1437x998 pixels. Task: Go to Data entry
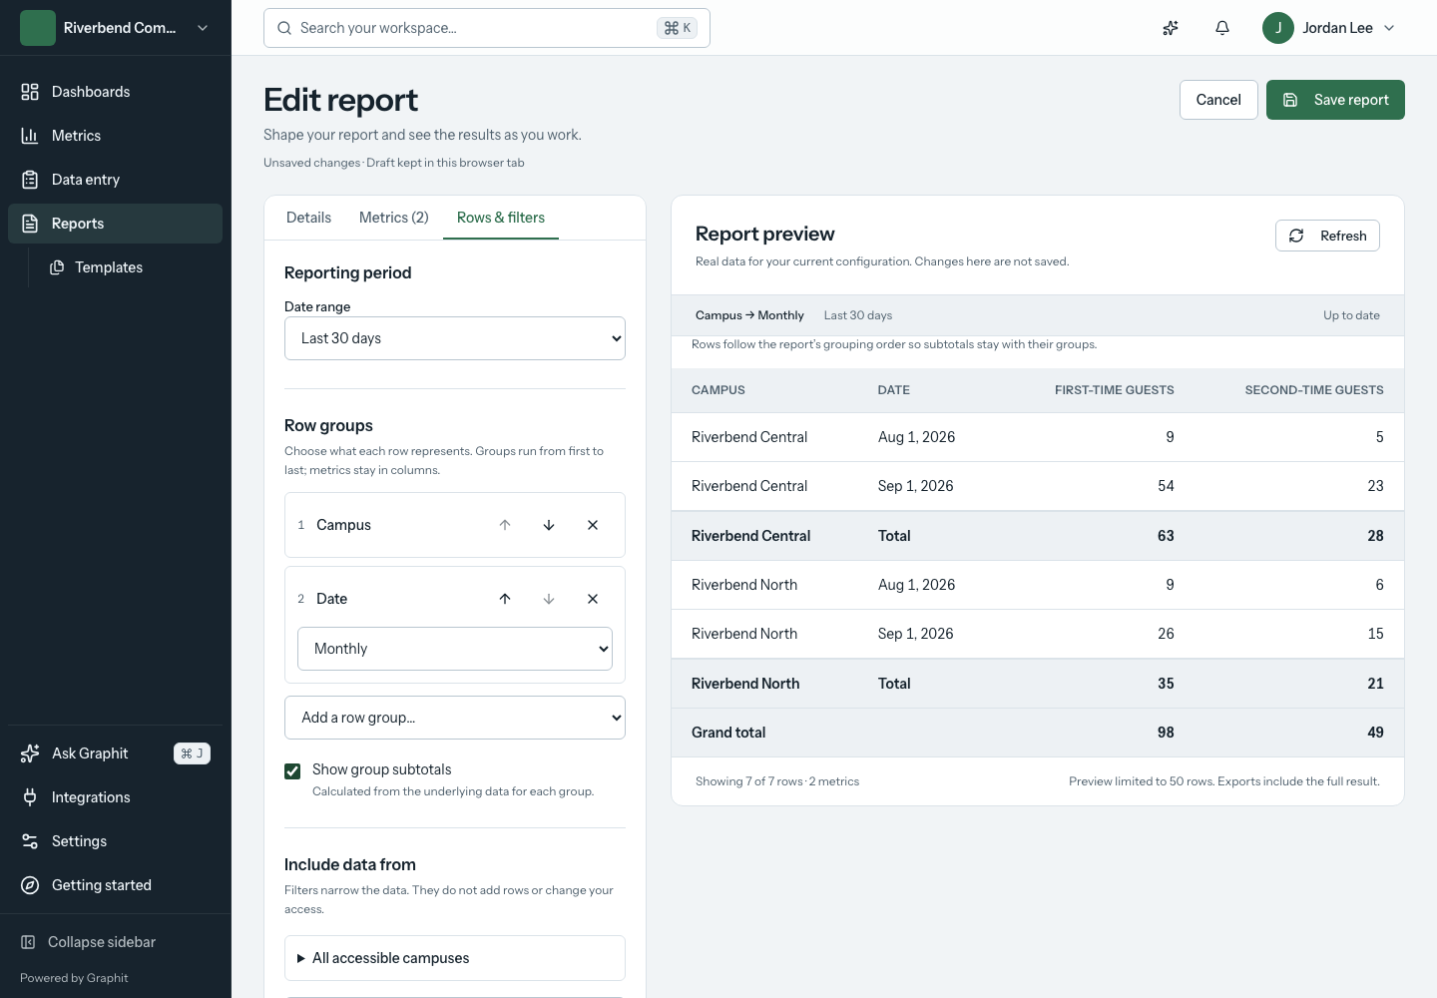coord(115,180)
